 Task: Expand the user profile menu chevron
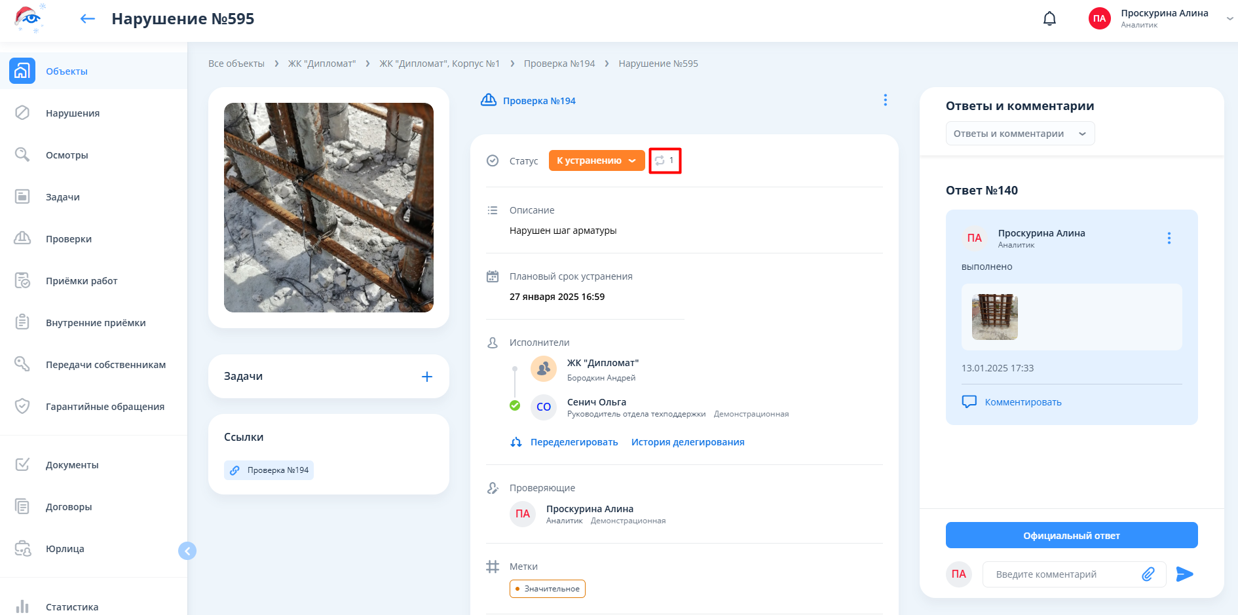(x=1229, y=19)
